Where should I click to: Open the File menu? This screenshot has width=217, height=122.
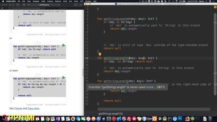point(19,1)
